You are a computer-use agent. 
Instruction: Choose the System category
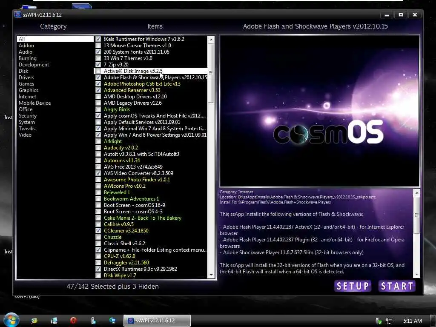click(x=27, y=122)
